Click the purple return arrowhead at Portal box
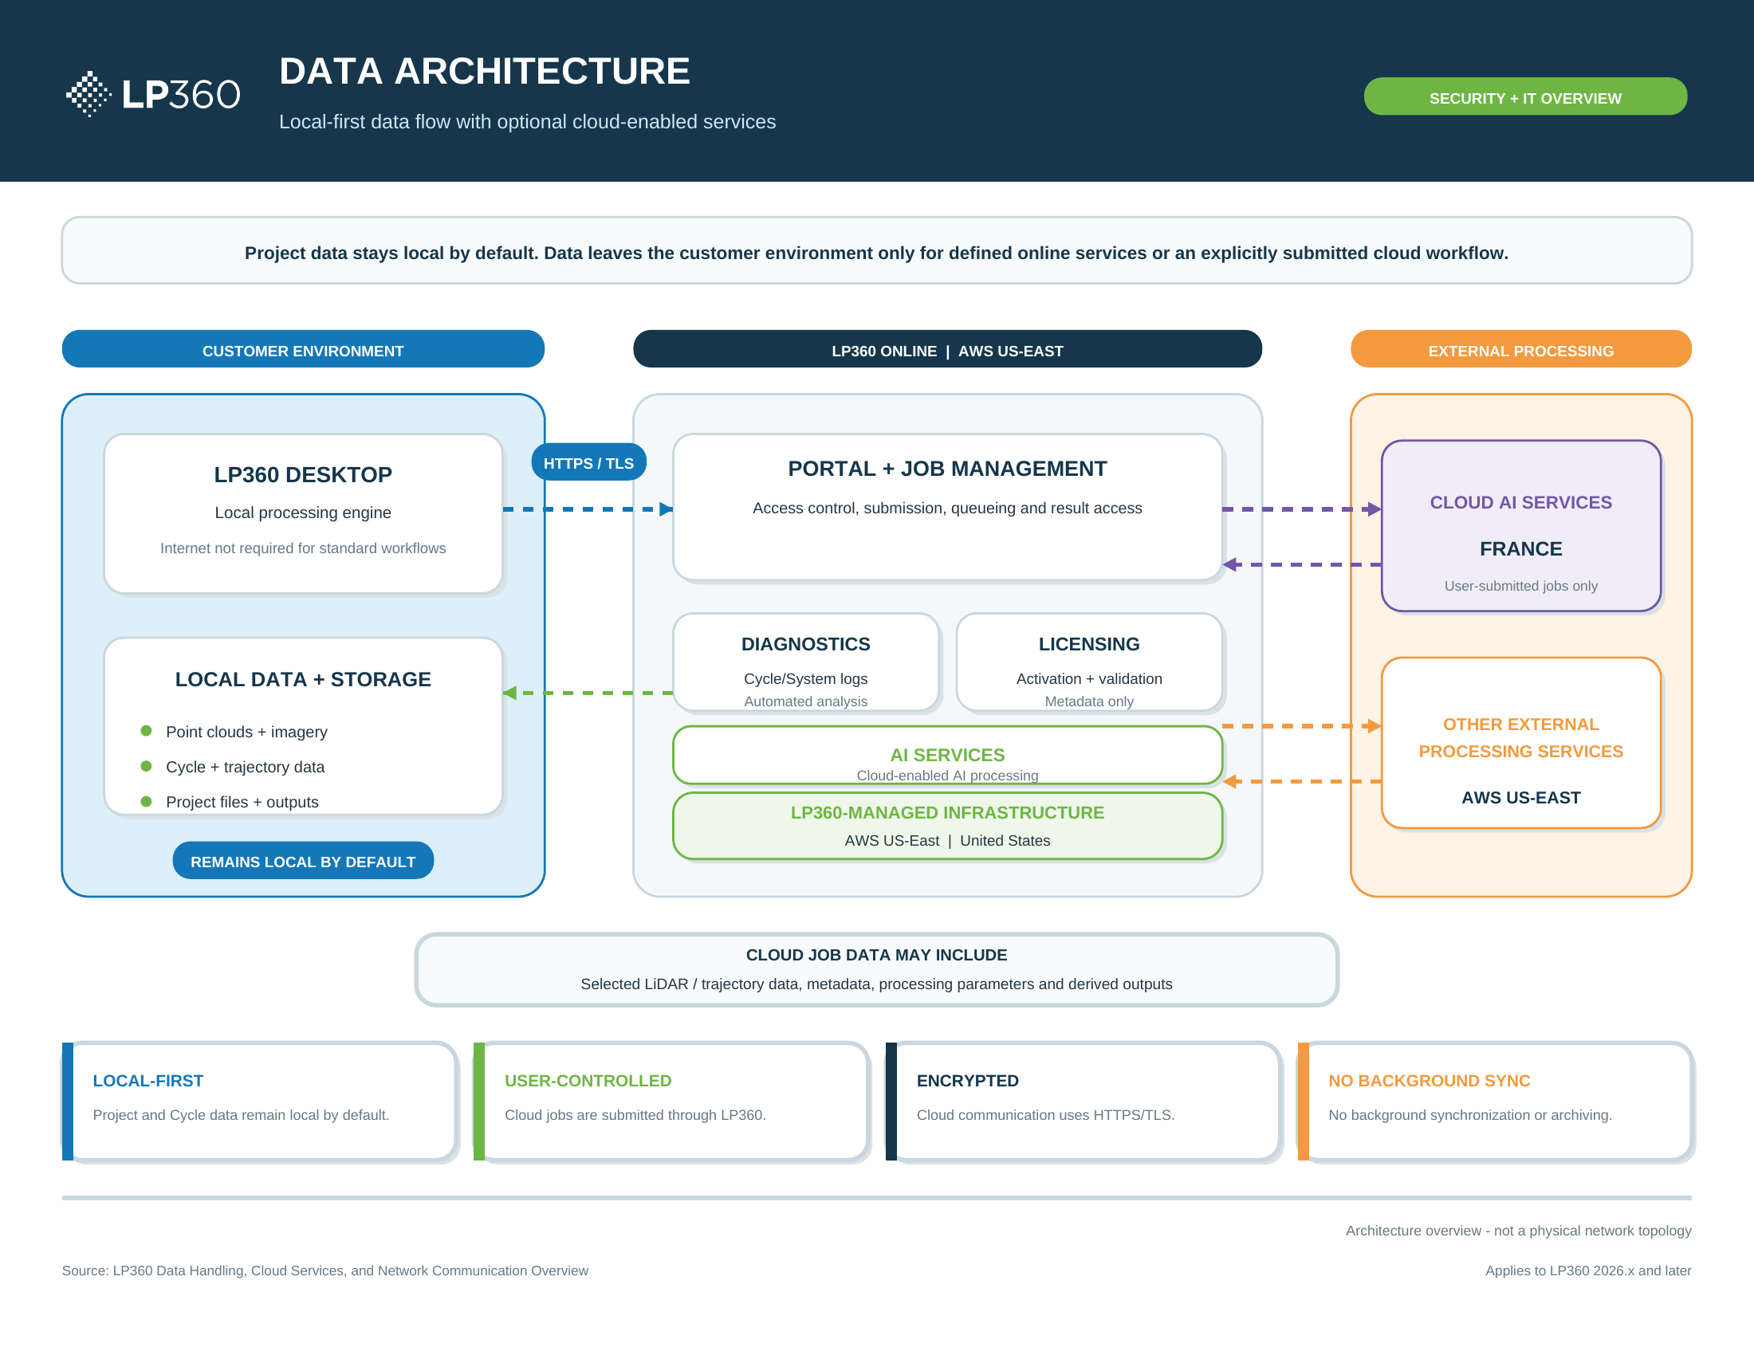This screenshot has height=1355, width=1754. tap(1229, 564)
